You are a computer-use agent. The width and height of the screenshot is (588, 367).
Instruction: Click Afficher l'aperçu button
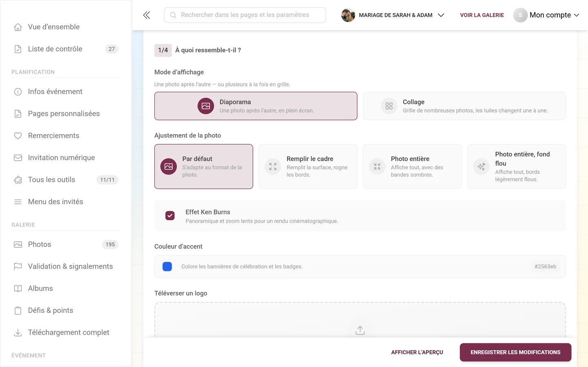tap(417, 352)
